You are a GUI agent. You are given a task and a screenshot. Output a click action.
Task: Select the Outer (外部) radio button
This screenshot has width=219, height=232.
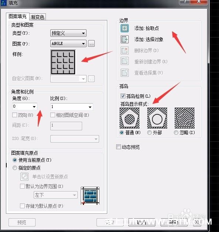pyautogui.click(x=149, y=133)
